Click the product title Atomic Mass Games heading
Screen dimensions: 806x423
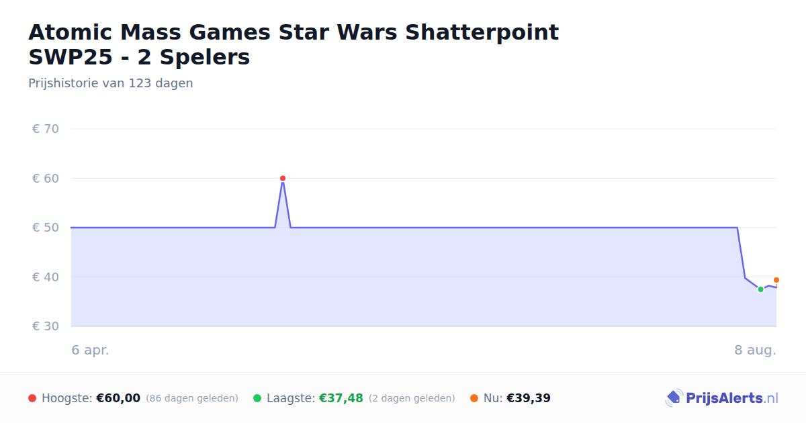tap(294, 44)
